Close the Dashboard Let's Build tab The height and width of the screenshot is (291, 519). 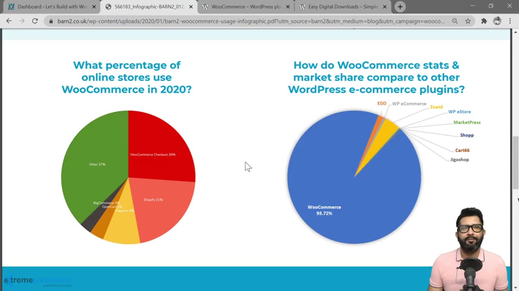coord(94,7)
